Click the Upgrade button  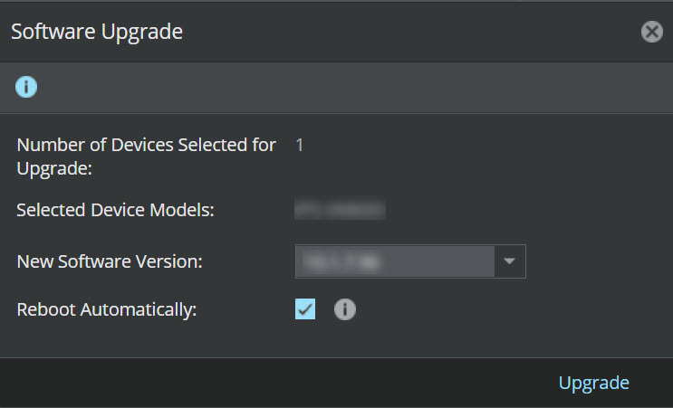point(593,383)
